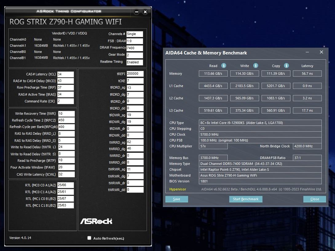This screenshot has height=251, width=335.
Task: Click the ASRock logo in Timing Configurator
Action: 96,221
